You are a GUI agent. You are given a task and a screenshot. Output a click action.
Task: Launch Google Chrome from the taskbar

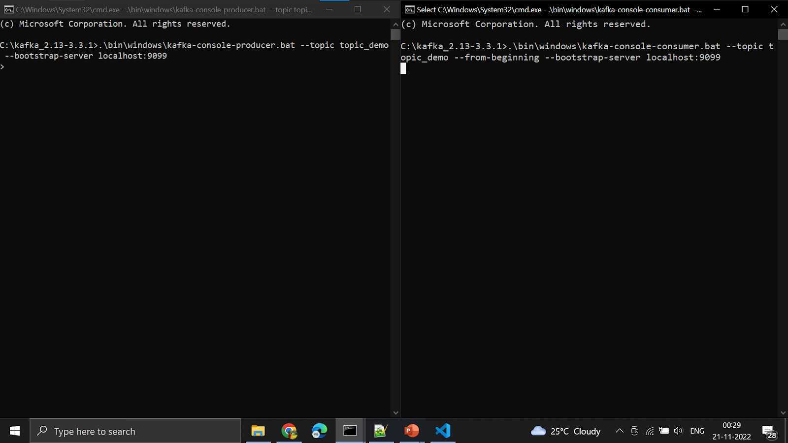[x=289, y=431]
